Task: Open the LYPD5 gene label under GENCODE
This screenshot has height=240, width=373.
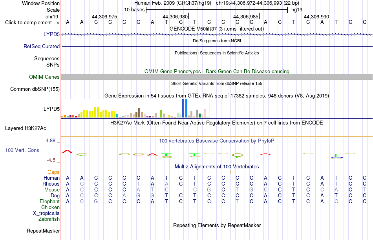Action: [x=51, y=34]
